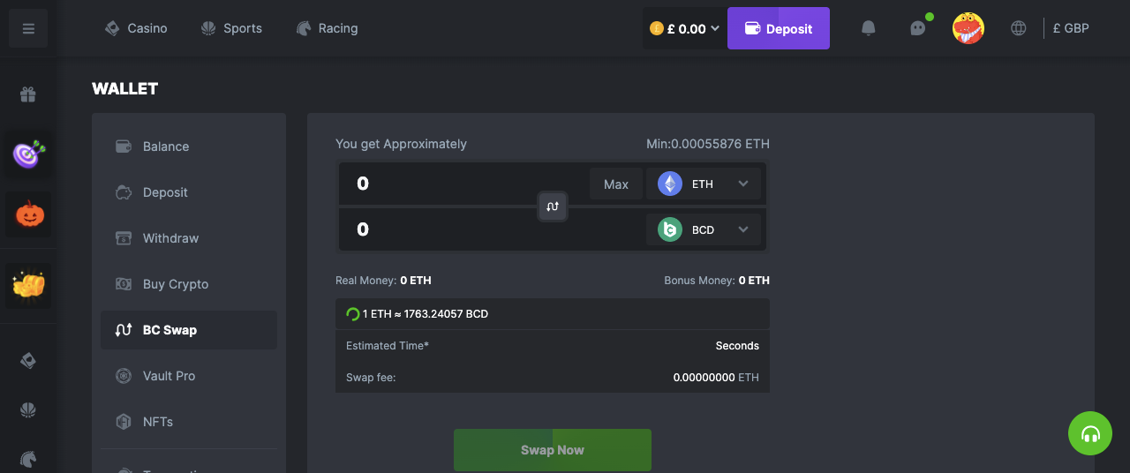Click the globe language icon
This screenshot has width=1130, height=473.
pos(1019,28)
